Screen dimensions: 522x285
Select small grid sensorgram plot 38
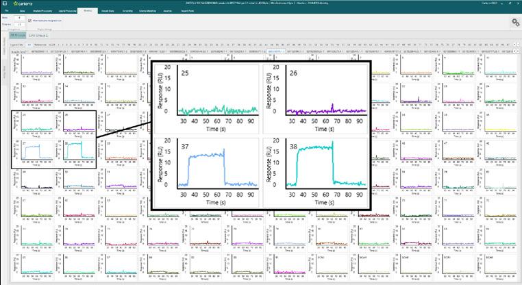[x=75, y=153]
